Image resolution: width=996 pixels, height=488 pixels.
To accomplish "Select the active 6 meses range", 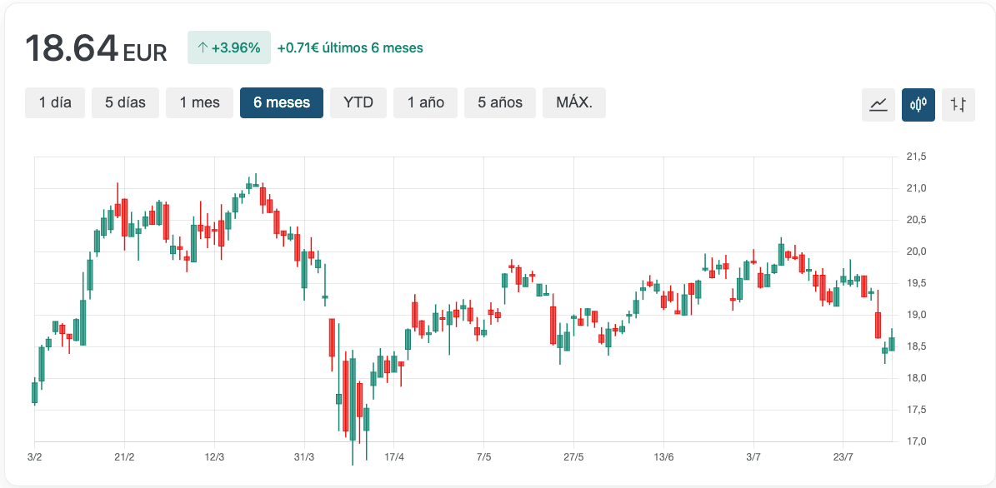I will (282, 102).
